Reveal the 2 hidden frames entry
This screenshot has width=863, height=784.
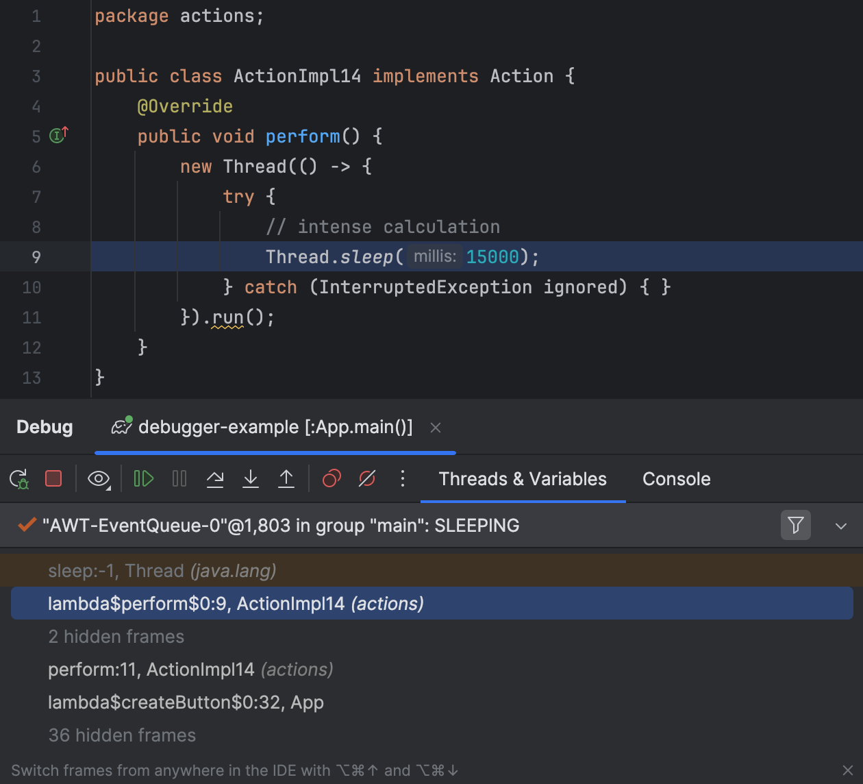pyautogui.click(x=116, y=636)
